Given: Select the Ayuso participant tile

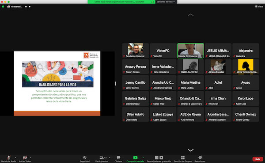Looking at the screenshot, I should [246, 82].
